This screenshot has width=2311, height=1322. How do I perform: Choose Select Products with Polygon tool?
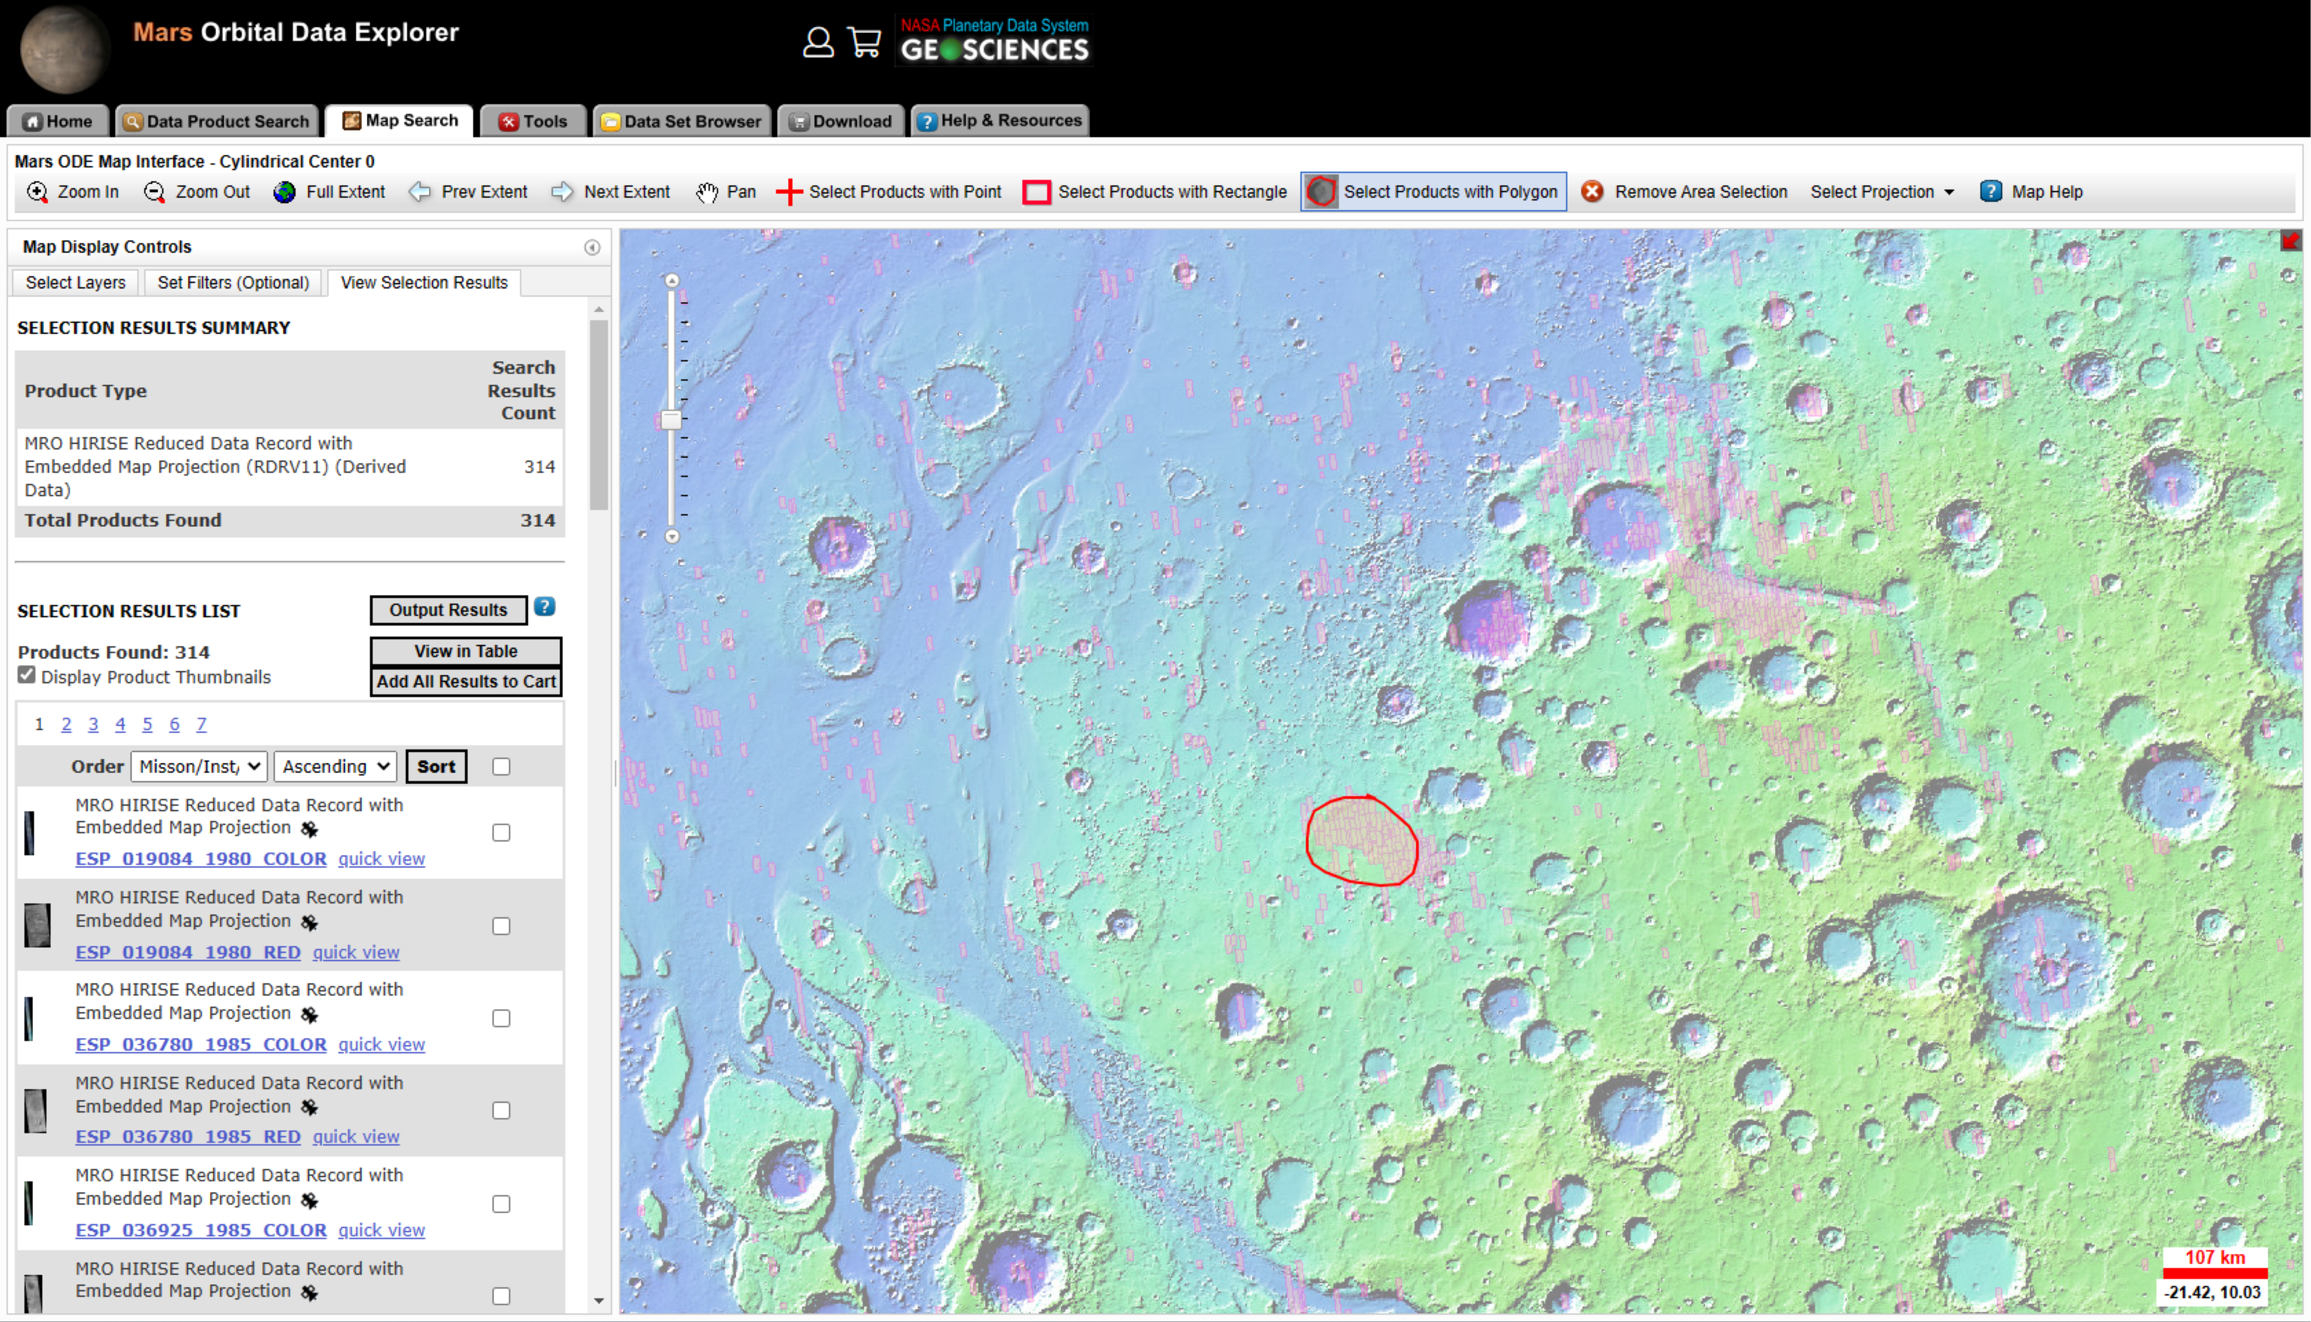point(1433,192)
